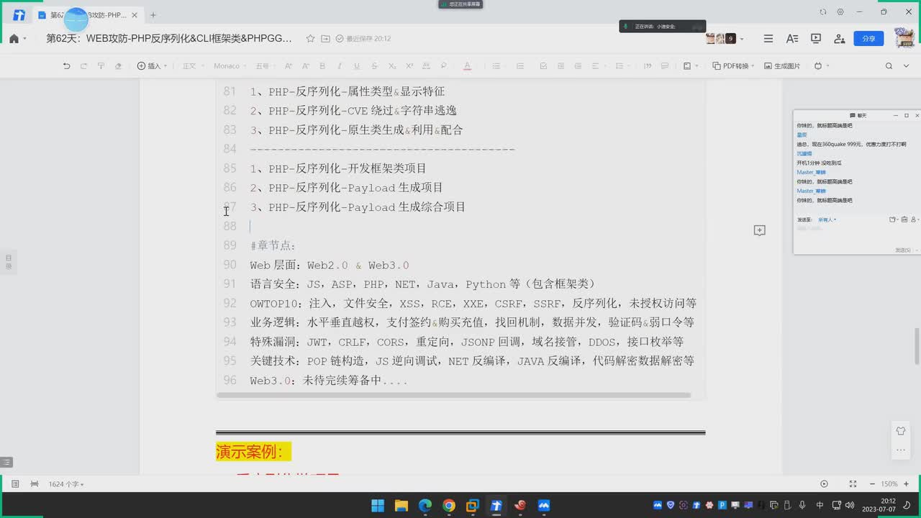Open File Explorer from the taskbar
Screen dimensions: 921x518
tap(401, 505)
